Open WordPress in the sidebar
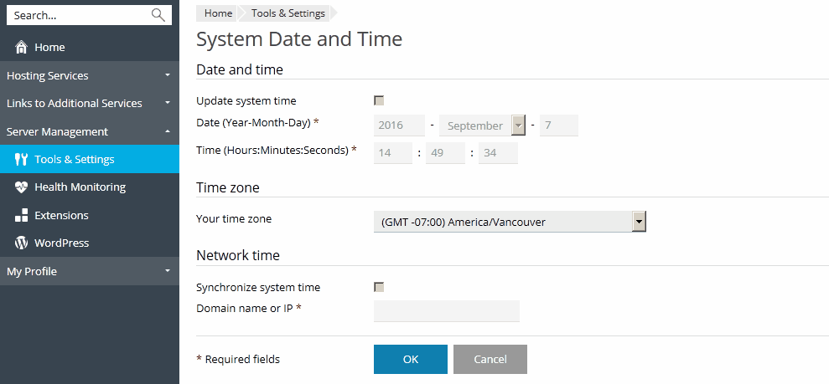 (x=90, y=243)
